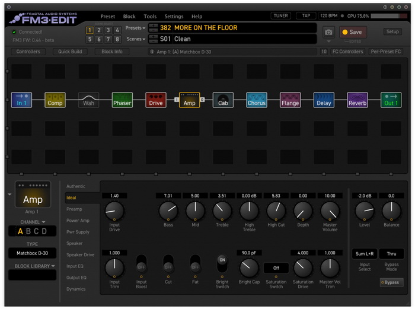Switch to the Authentic page
This screenshot has height=312, width=415.
(x=76, y=186)
